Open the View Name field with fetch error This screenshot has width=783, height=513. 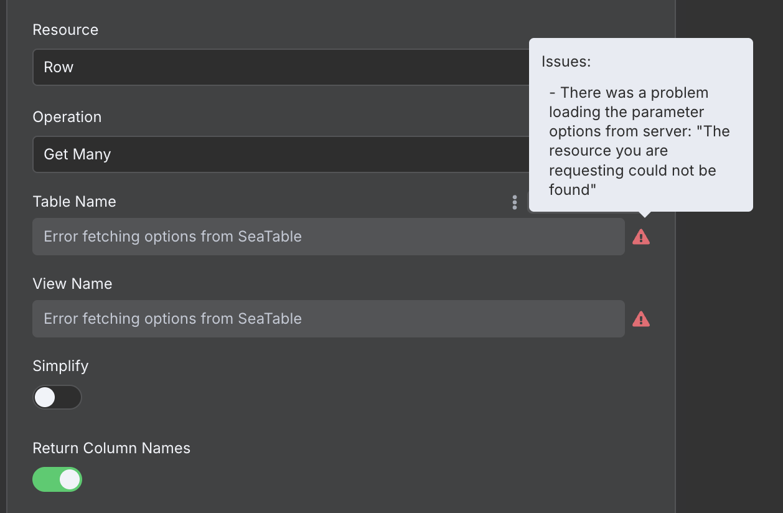pyautogui.click(x=329, y=319)
